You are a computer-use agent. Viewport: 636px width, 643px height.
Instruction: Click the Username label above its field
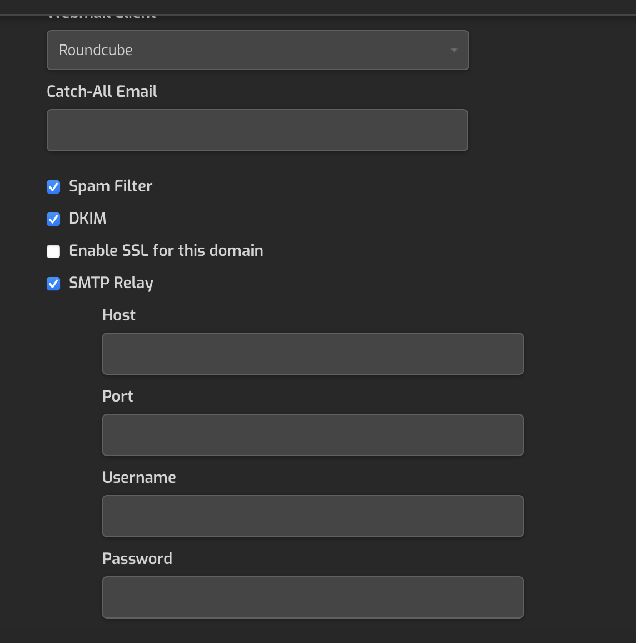[x=138, y=477]
